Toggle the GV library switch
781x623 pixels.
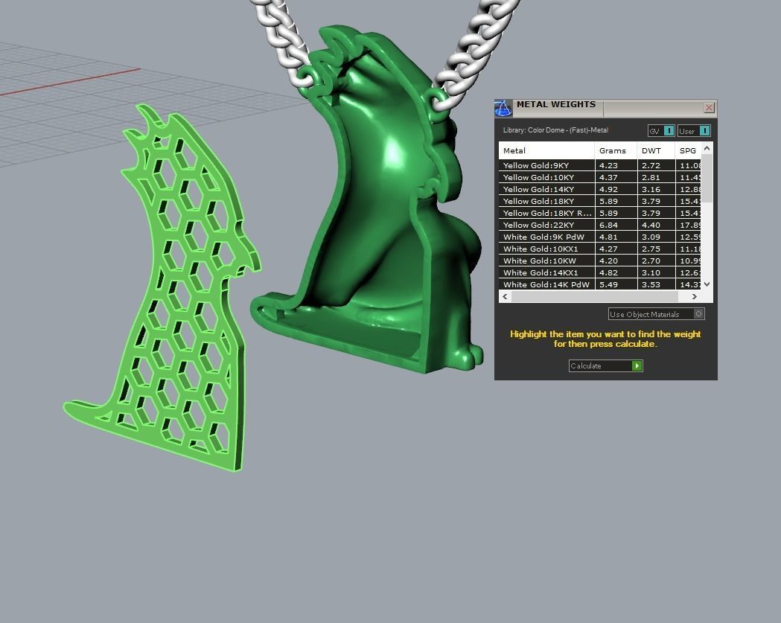(661, 131)
